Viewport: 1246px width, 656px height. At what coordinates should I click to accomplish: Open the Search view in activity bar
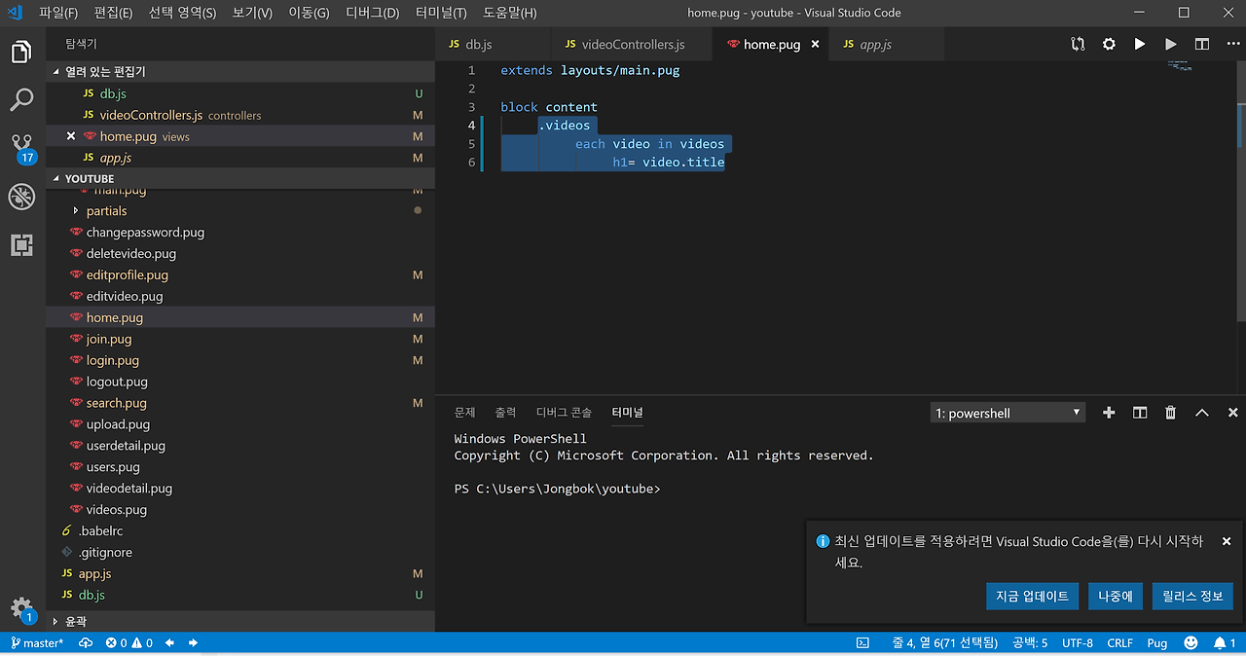pyautogui.click(x=21, y=99)
